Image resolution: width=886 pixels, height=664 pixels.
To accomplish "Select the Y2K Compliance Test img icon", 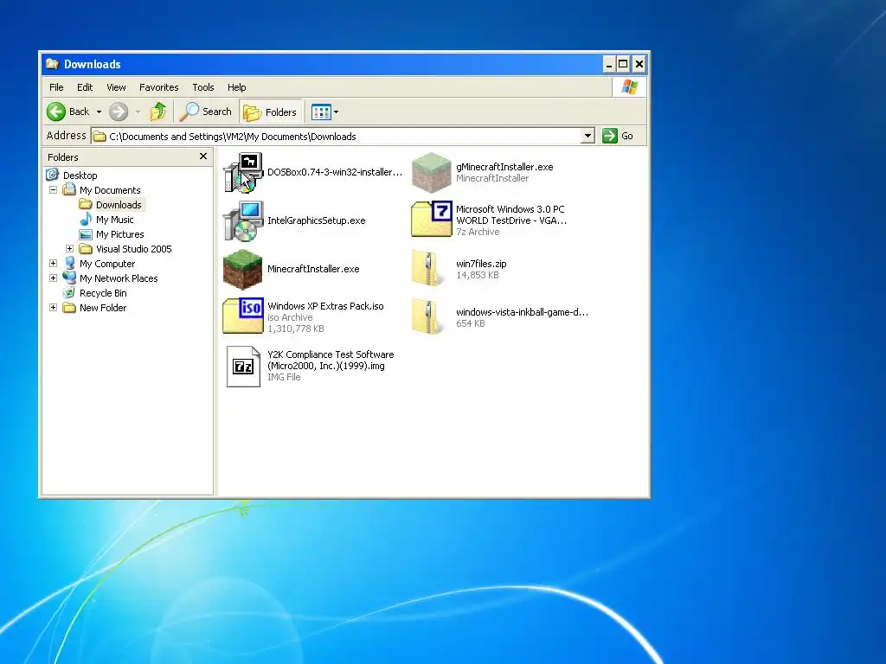I will click(x=243, y=366).
